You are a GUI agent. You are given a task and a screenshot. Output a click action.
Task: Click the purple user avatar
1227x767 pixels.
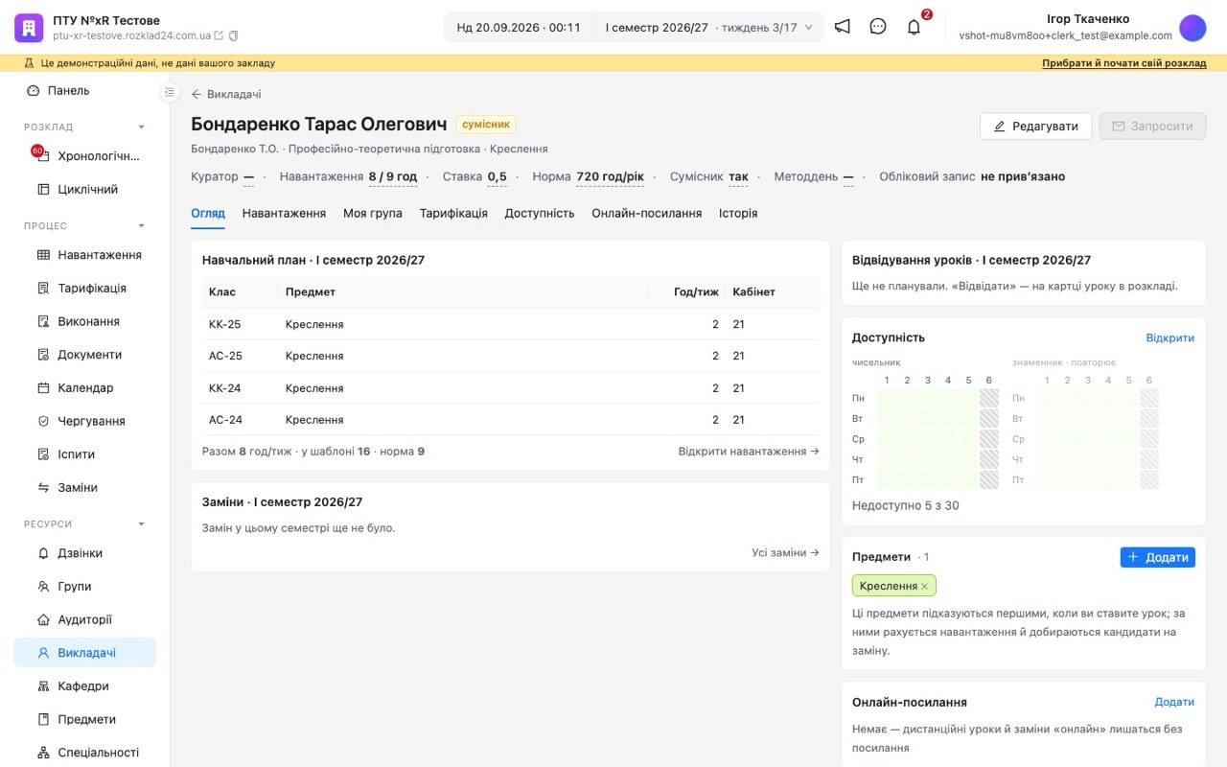[x=1192, y=28]
